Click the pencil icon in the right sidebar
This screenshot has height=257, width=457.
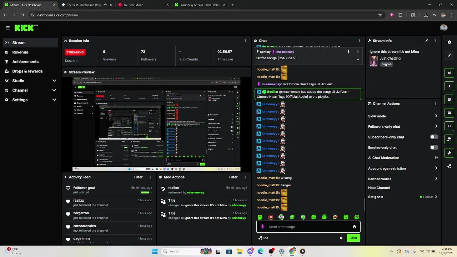pos(449,56)
